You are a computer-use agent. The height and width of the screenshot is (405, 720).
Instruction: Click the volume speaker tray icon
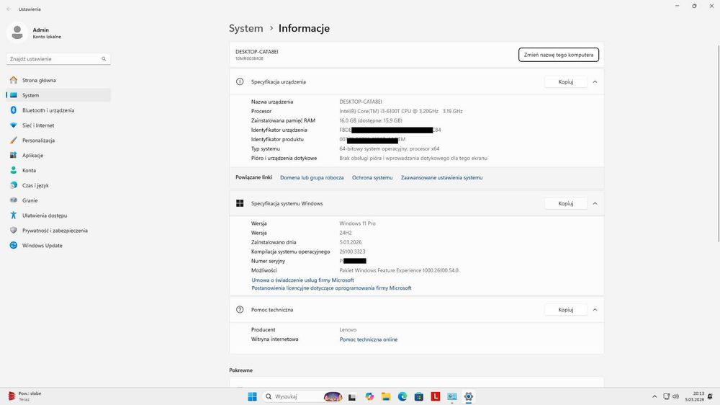tap(675, 397)
